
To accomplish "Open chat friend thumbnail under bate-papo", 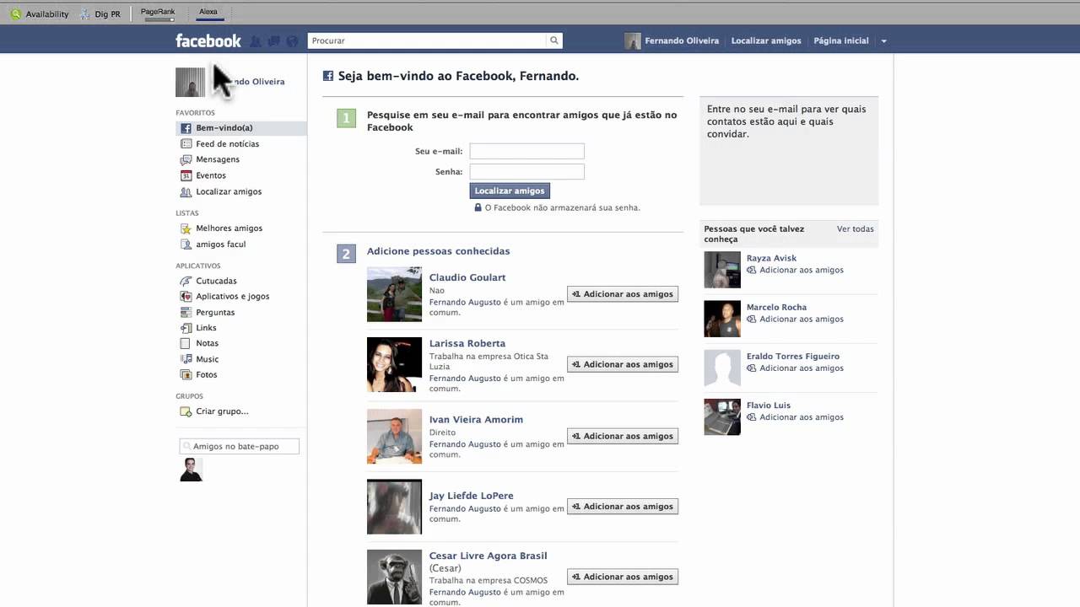I will point(192,470).
